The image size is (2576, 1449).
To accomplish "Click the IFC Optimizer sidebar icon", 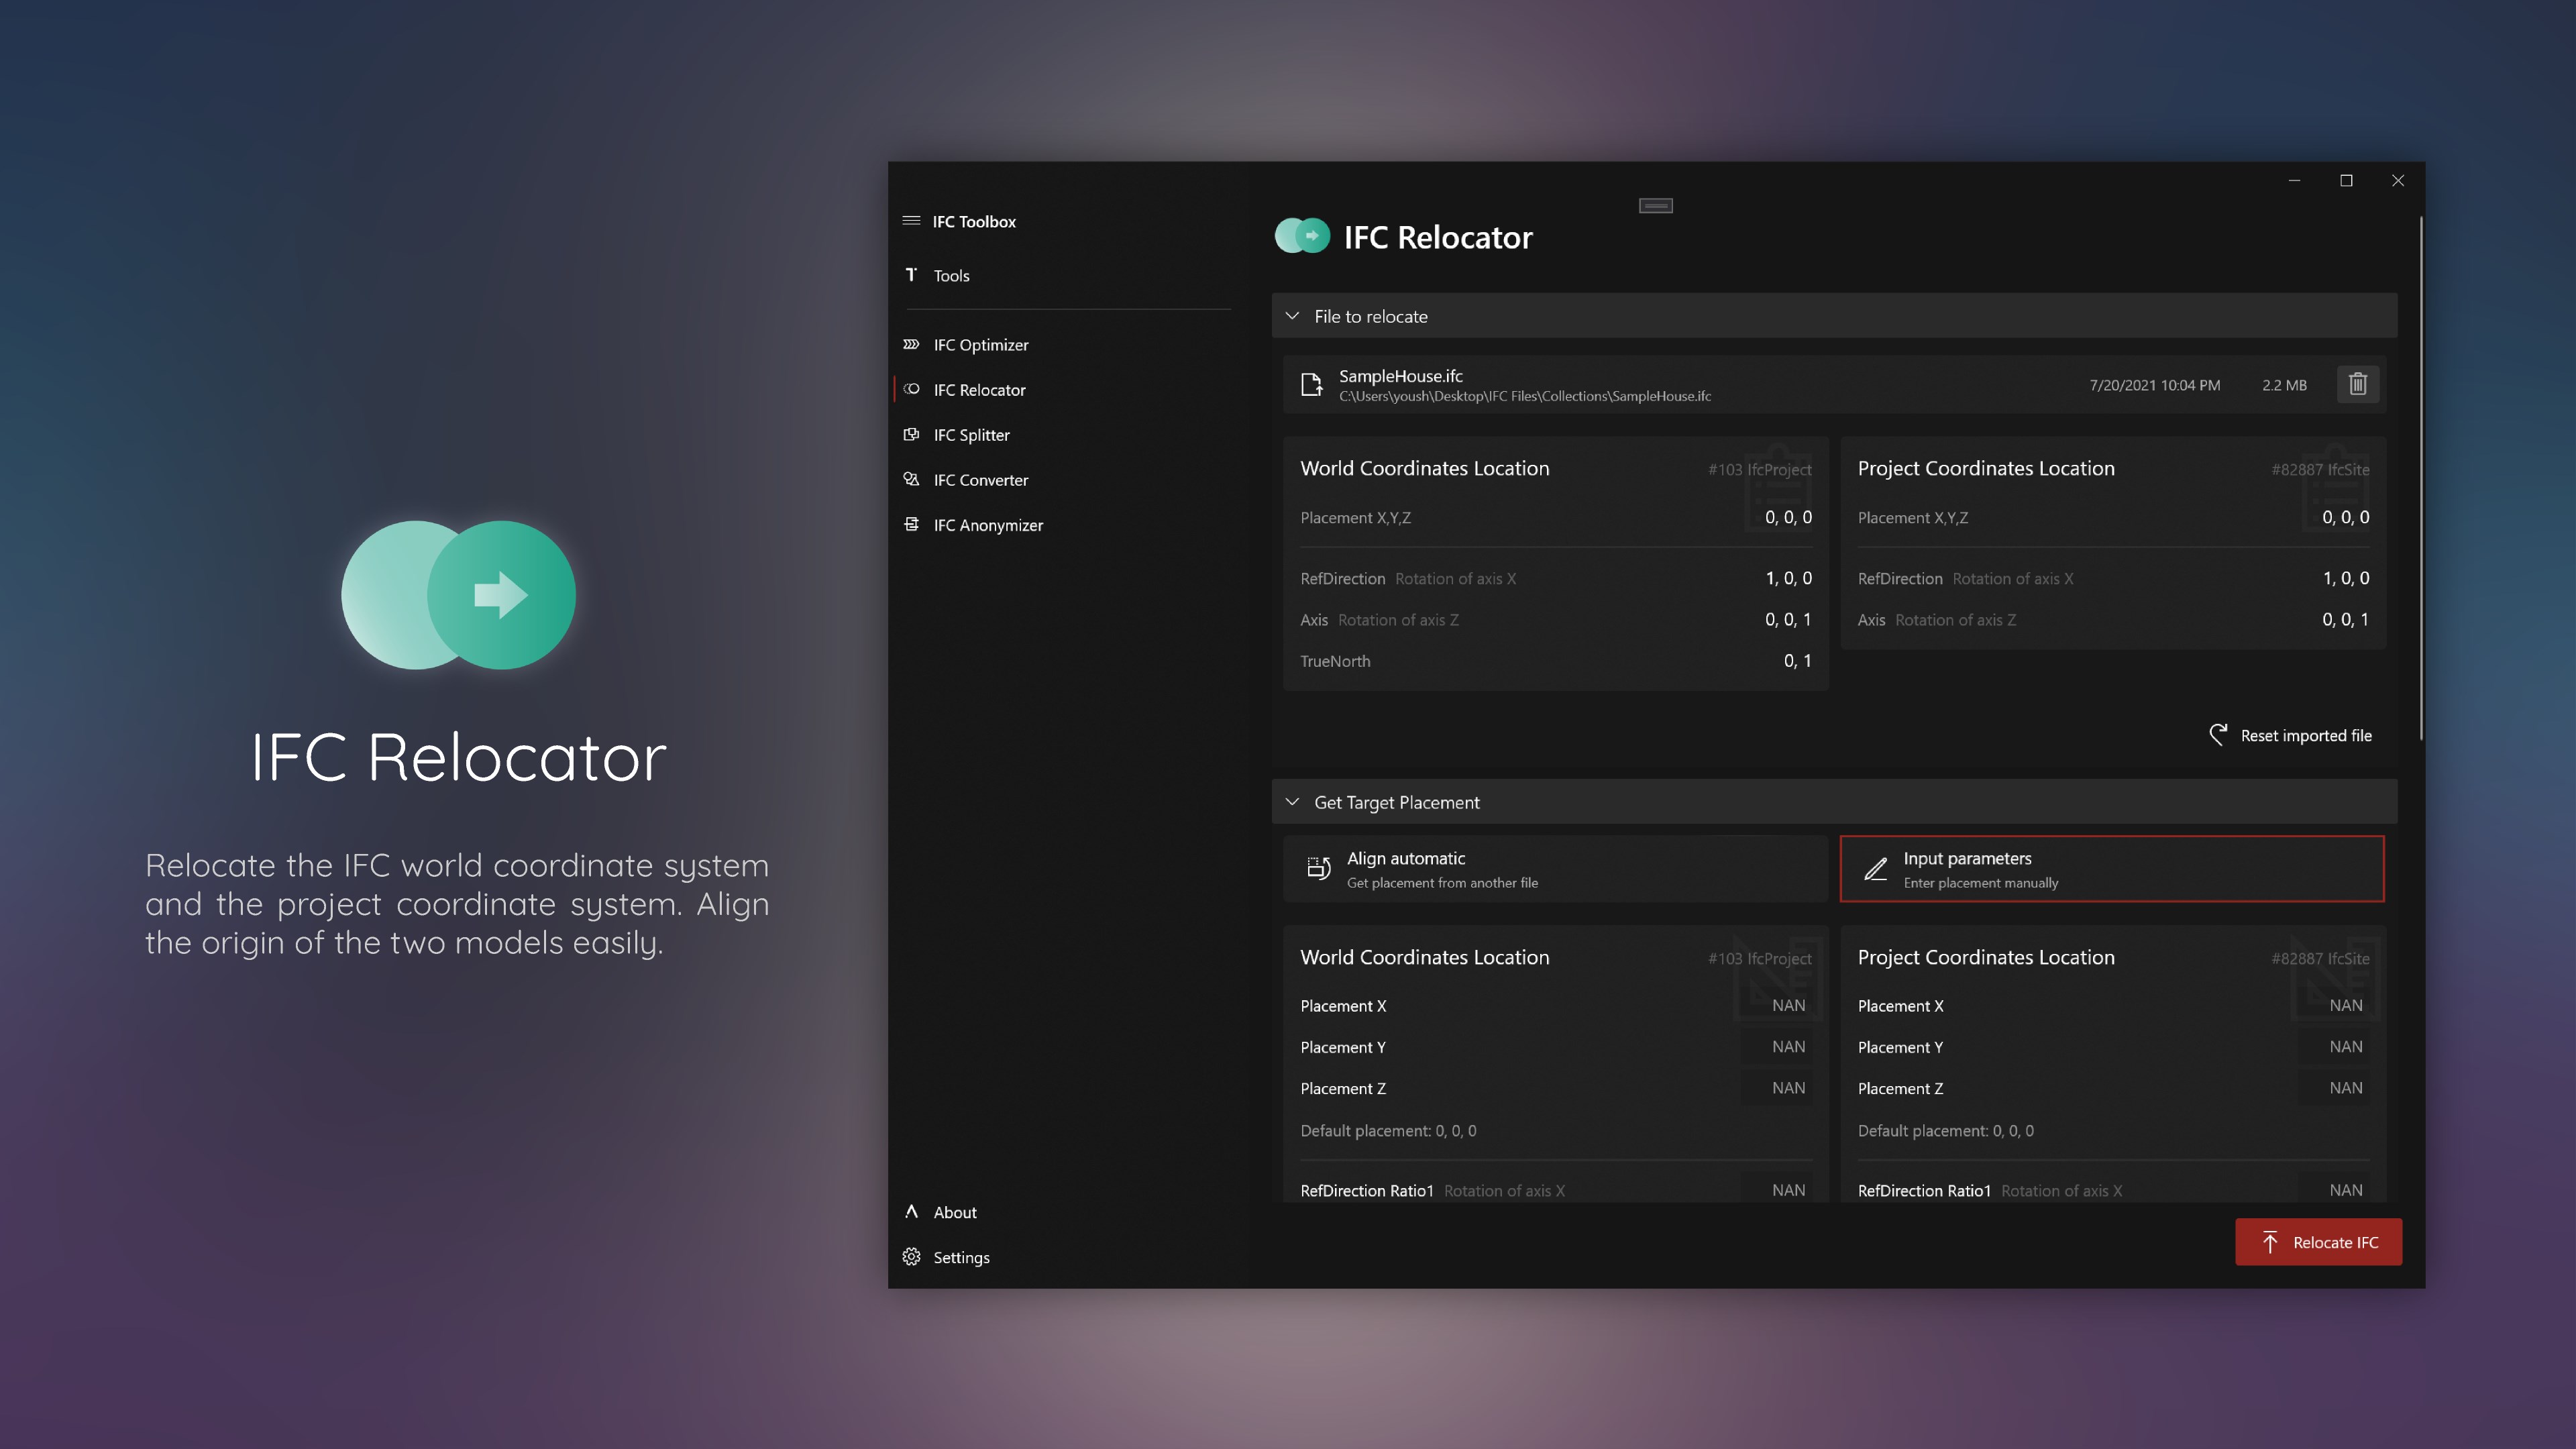I will [911, 344].
